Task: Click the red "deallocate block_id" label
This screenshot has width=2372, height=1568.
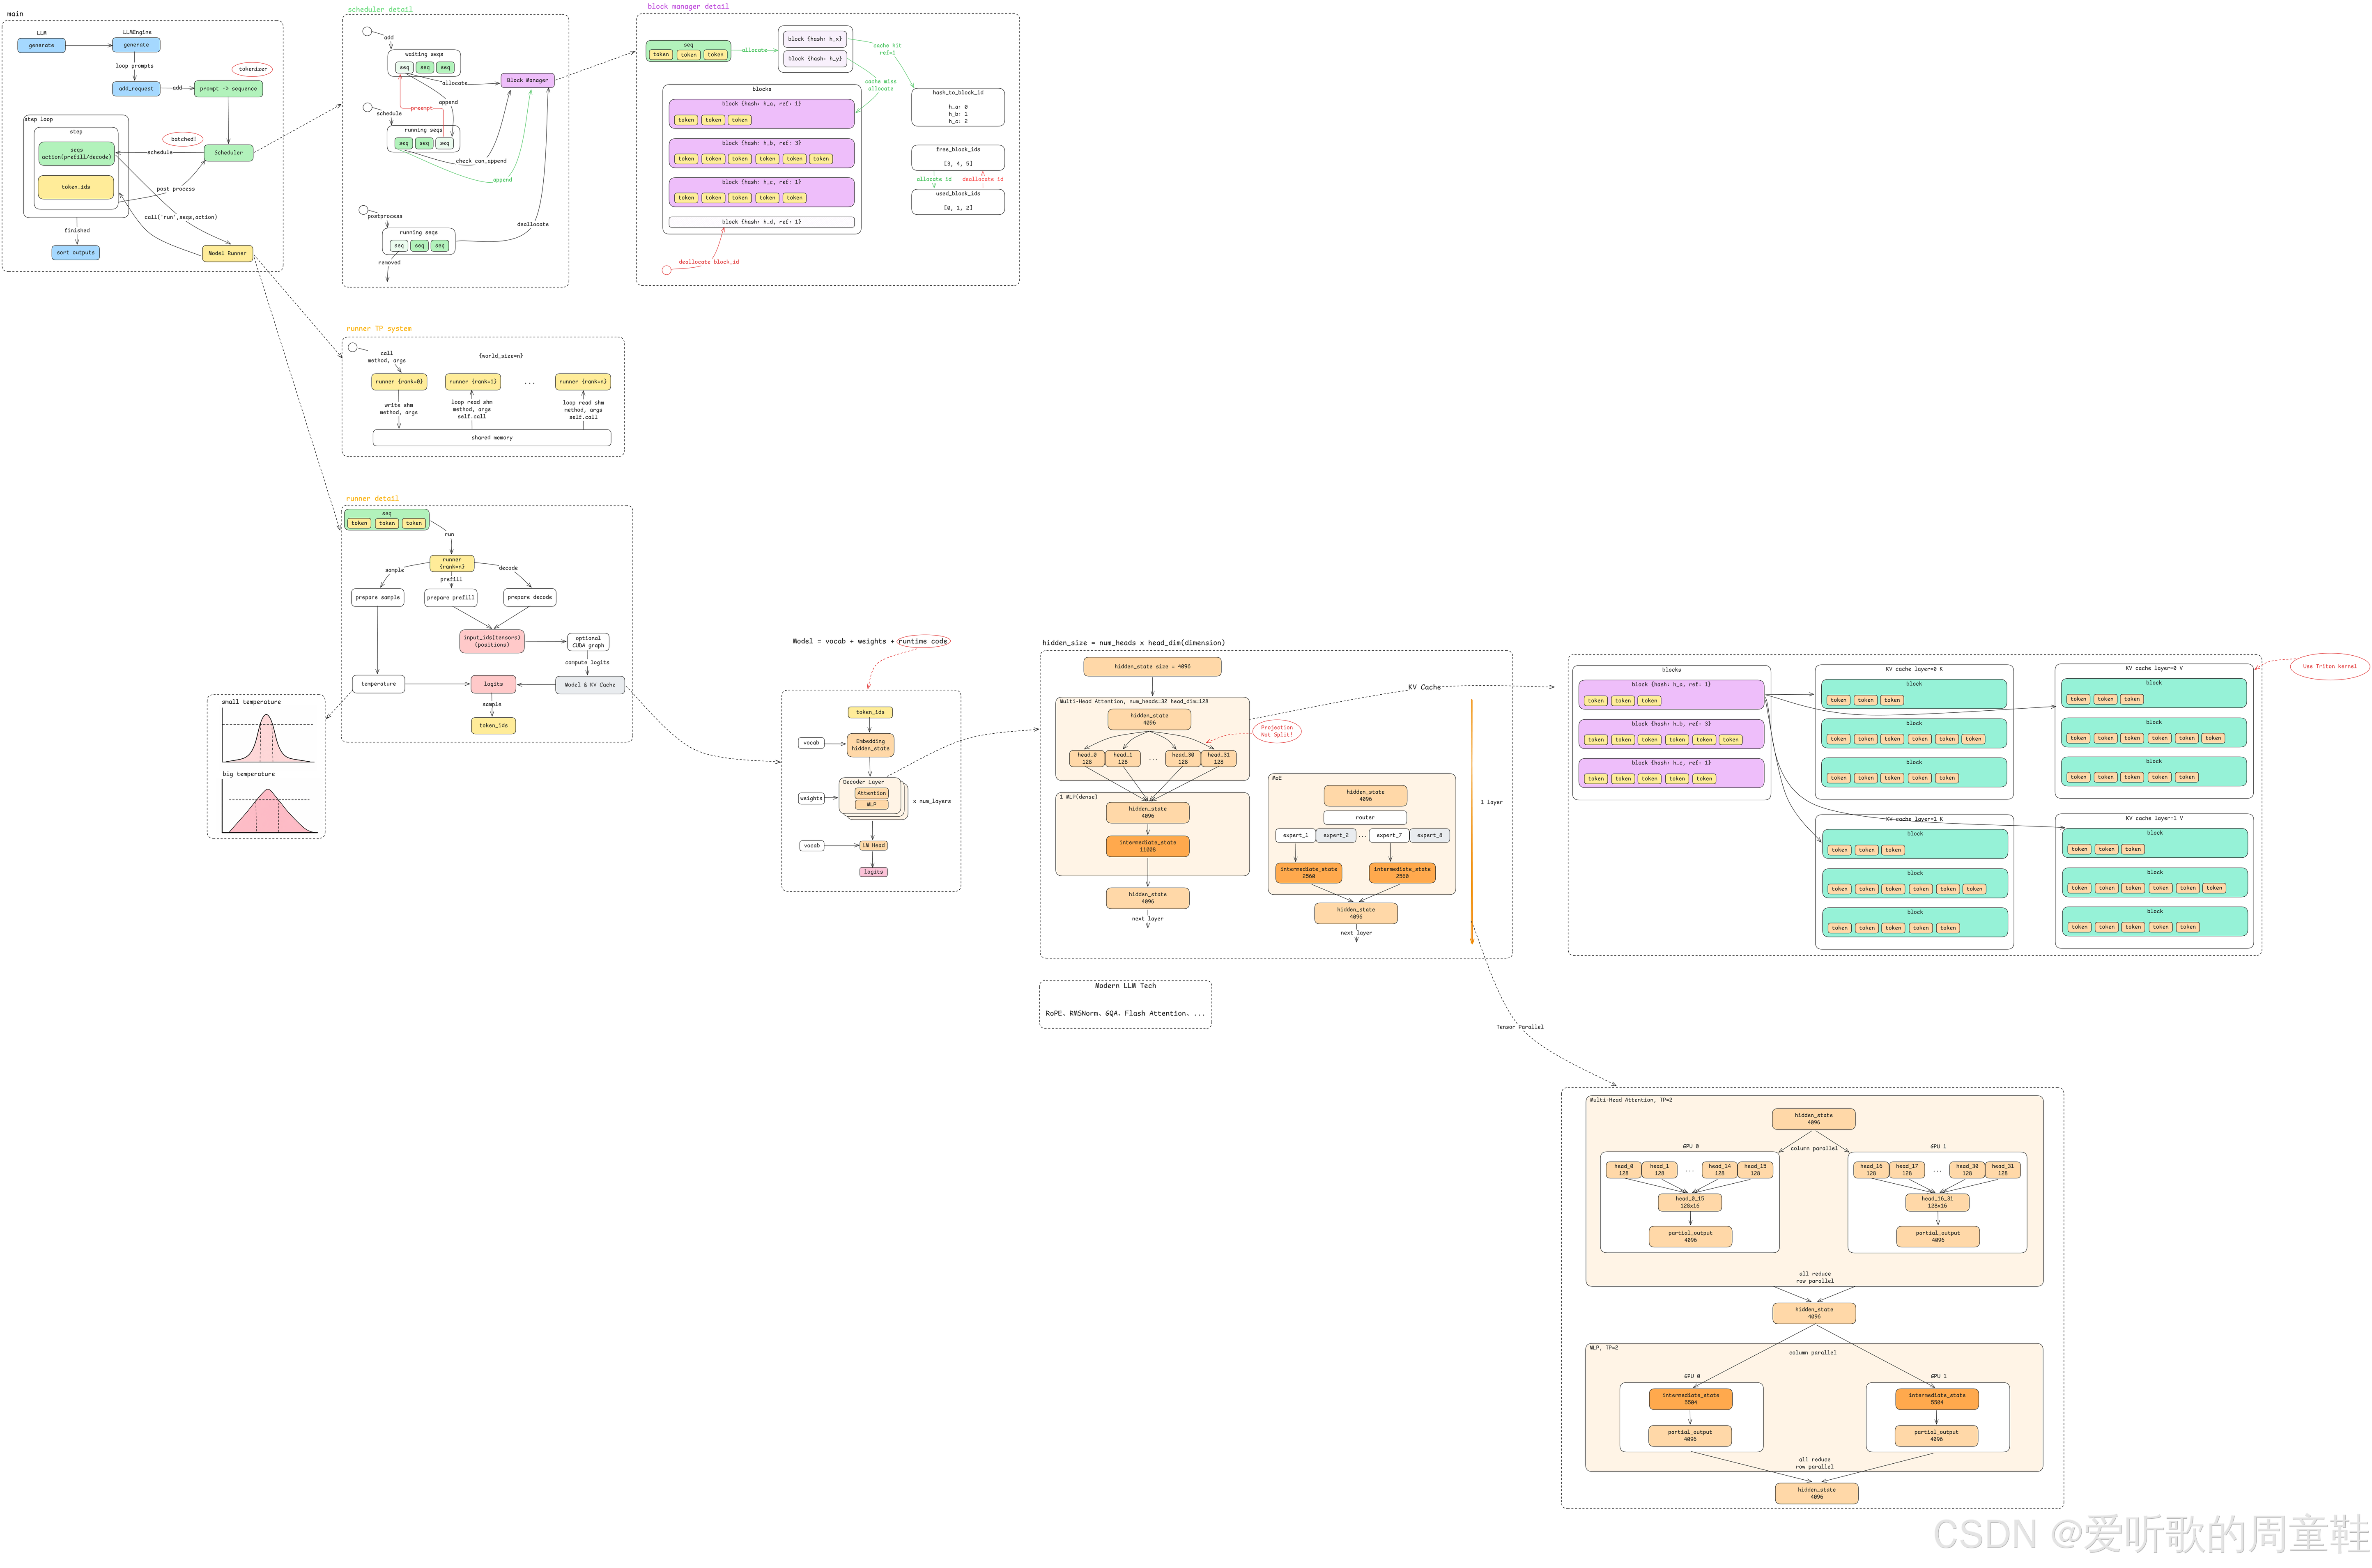Action: click(x=709, y=262)
